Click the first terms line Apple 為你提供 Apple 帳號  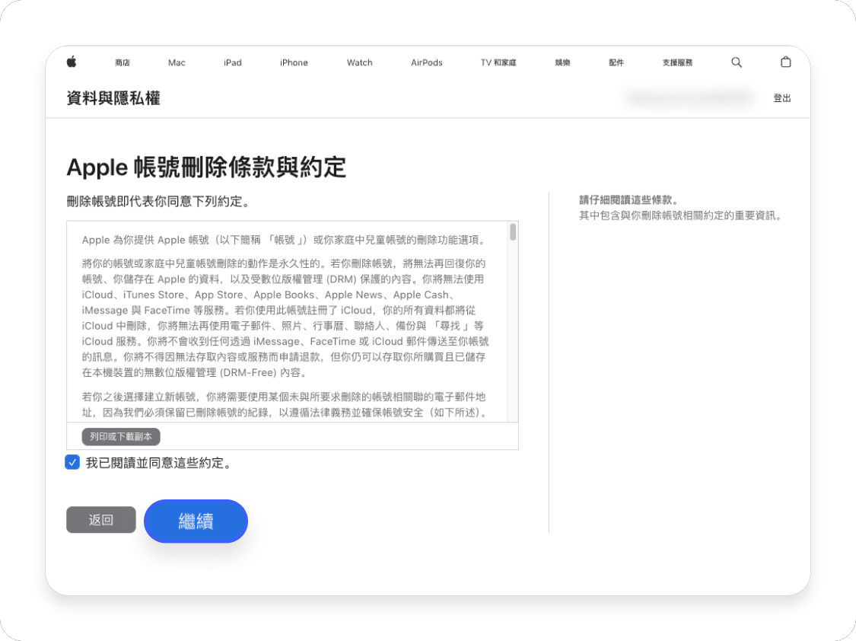point(284,240)
